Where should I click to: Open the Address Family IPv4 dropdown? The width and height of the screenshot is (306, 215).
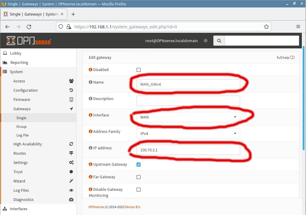coord(188,133)
